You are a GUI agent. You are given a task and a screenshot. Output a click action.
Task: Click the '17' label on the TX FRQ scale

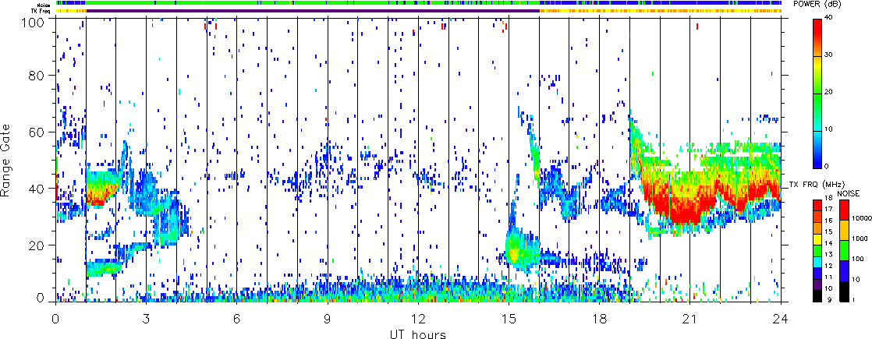click(x=828, y=209)
